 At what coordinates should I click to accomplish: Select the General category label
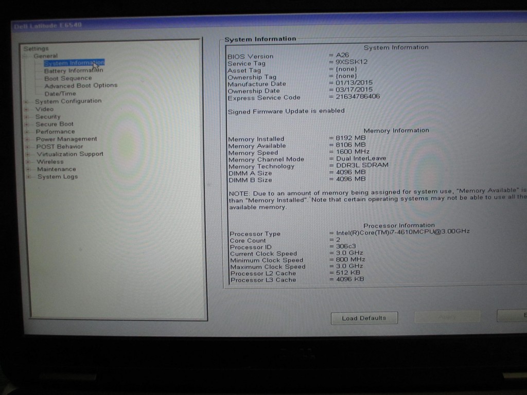pos(45,56)
